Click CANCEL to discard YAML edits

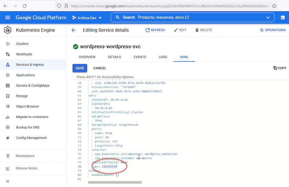click(x=100, y=68)
